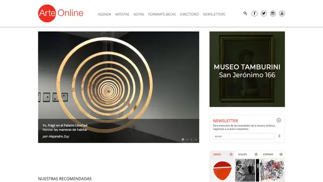Open the Notas menu item
Screen dimensions: 323x182
pyautogui.click(x=139, y=14)
